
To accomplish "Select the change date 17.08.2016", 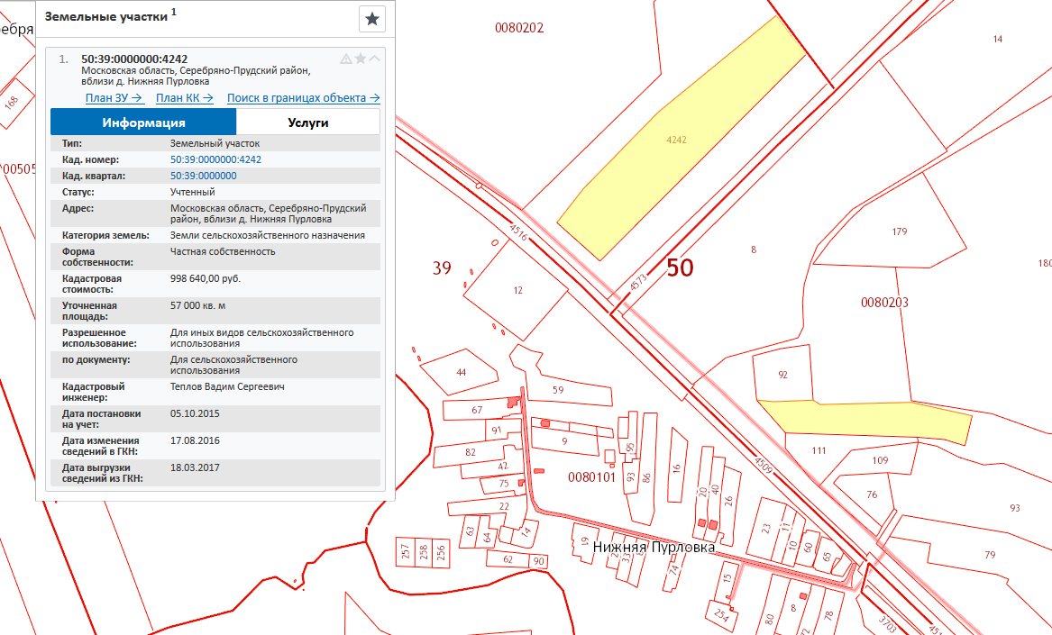I will click(195, 440).
